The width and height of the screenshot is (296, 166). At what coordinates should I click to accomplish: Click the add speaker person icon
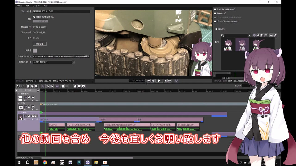point(75,86)
